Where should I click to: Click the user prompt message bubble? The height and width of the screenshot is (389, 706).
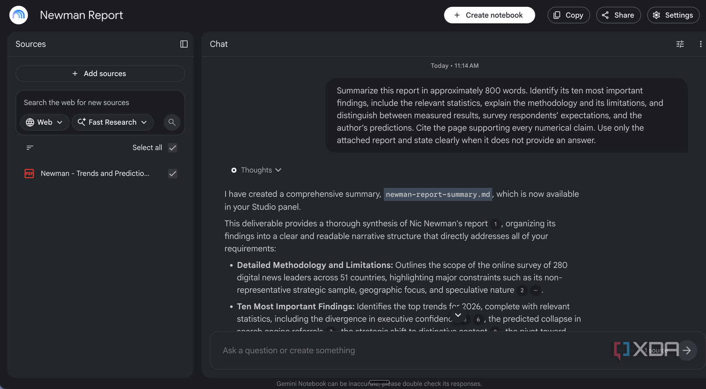507,115
